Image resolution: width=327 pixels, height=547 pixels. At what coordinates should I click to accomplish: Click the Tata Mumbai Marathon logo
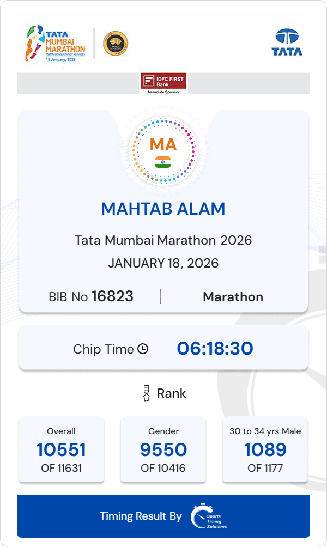tap(55, 44)
